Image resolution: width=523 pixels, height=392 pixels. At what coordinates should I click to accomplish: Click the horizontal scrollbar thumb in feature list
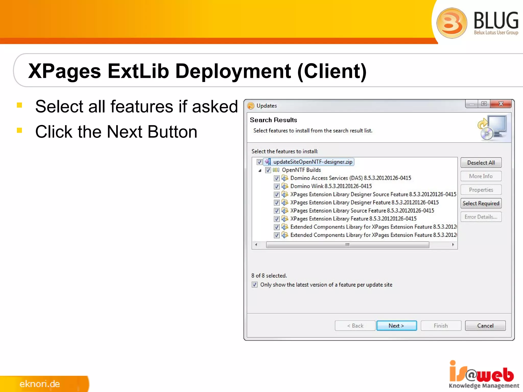click(348, 245)
